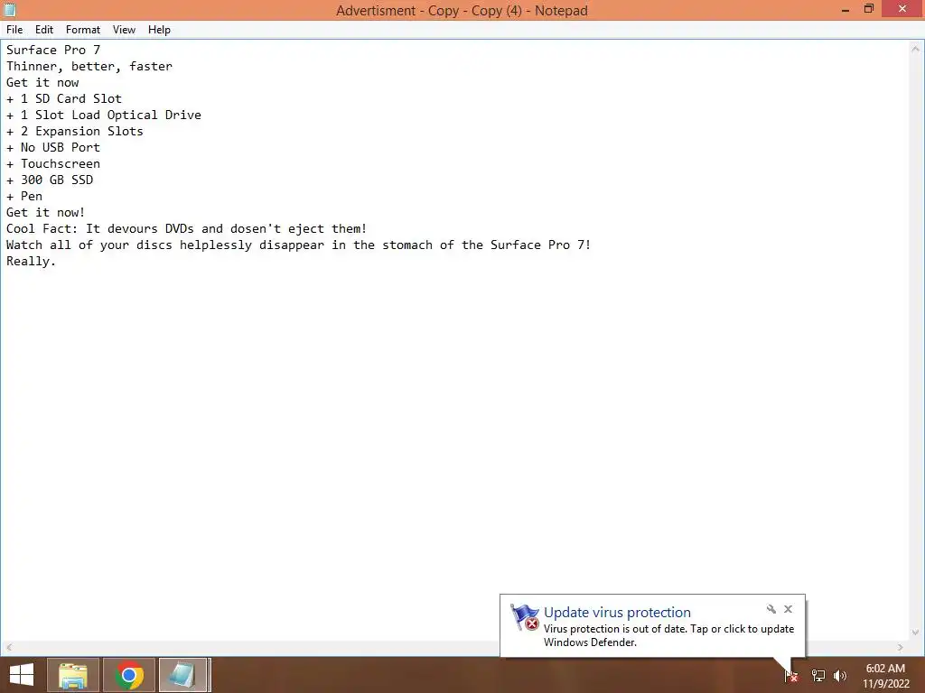Open the Format menu
The height and width of the screenshot is (693, 925).
(x=82, y=30)
